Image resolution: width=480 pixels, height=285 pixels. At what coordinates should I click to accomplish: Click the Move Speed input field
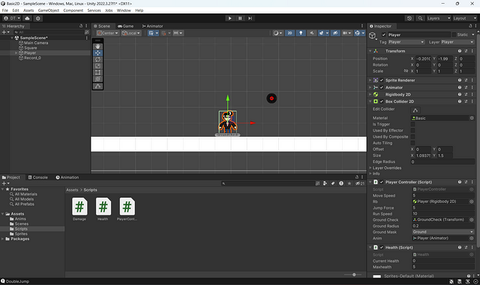click(443, 195)
